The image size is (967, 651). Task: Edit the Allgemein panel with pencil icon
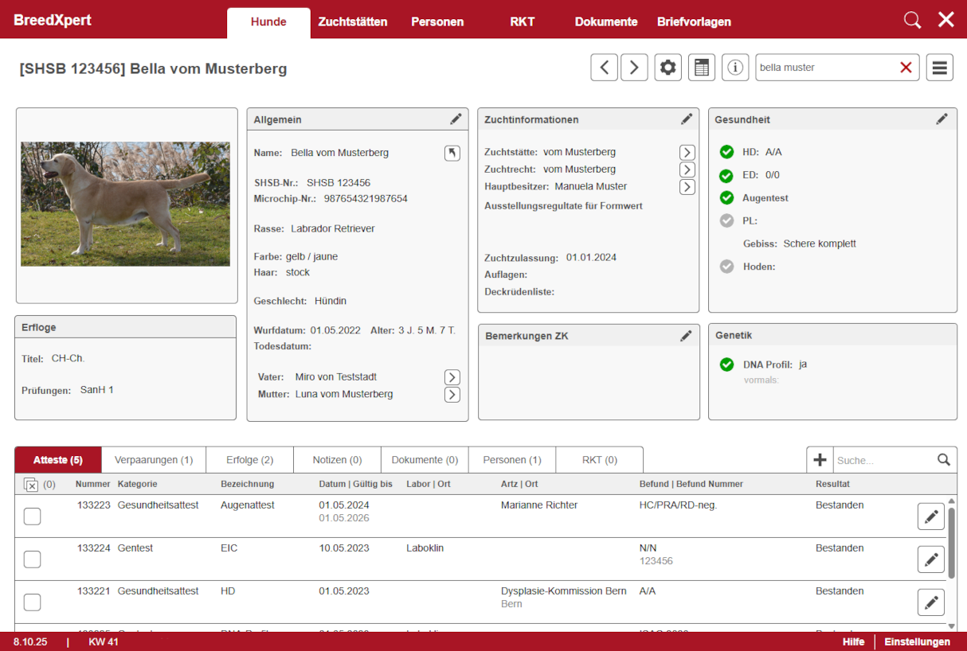click(x=456, y=119)
